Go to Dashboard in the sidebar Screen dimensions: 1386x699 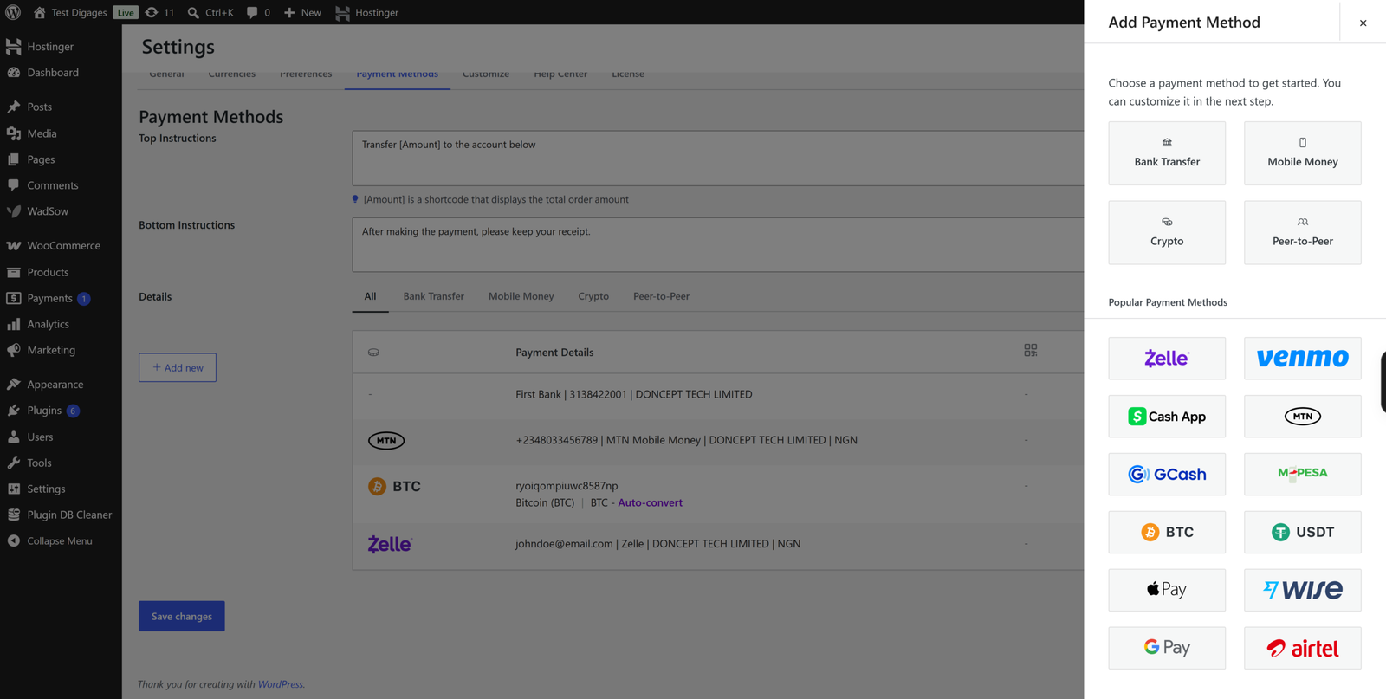pyautogui.click(x=61, y=73)
